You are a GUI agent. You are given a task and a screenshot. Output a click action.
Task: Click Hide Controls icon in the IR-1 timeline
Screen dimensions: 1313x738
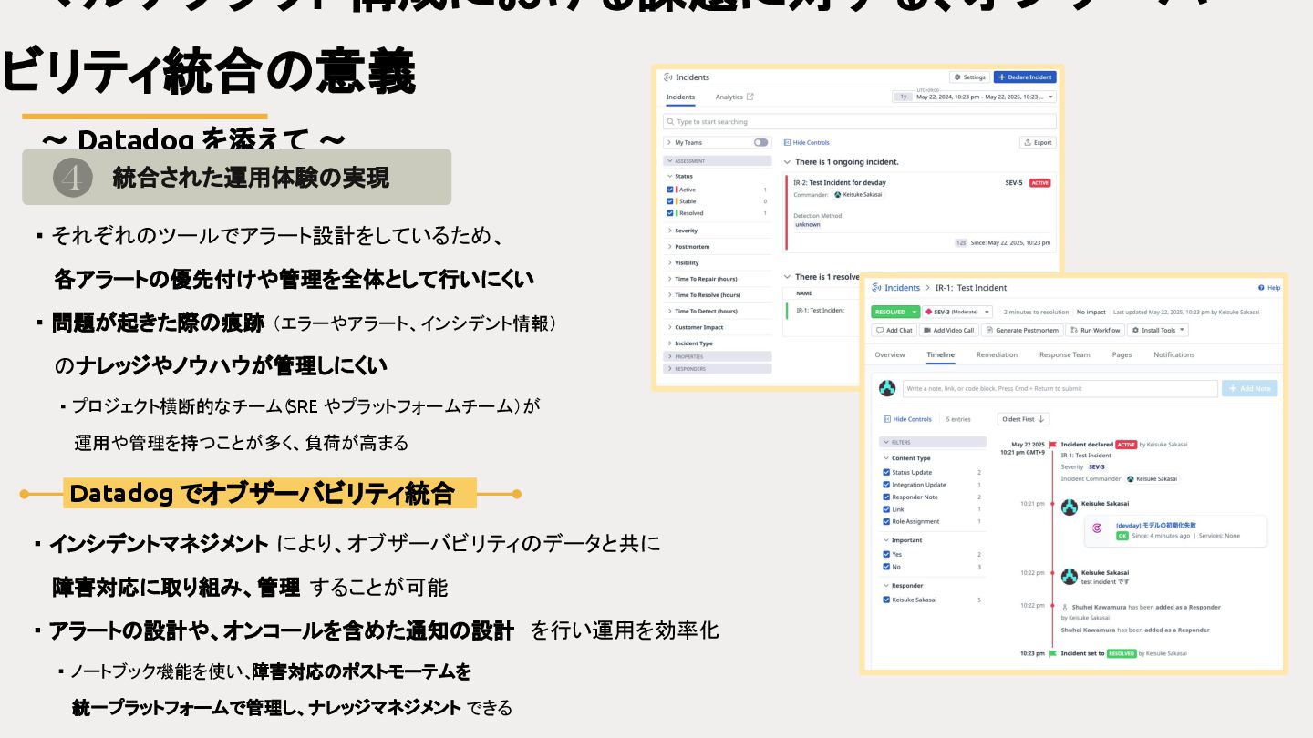[887, 419]
